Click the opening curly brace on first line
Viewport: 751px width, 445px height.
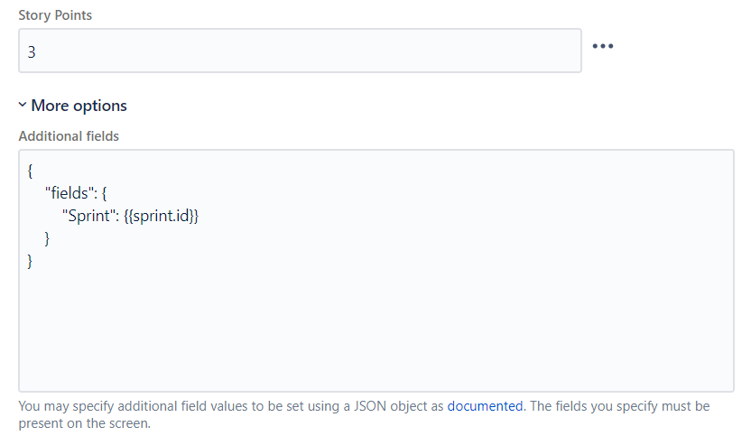point(30,171)
